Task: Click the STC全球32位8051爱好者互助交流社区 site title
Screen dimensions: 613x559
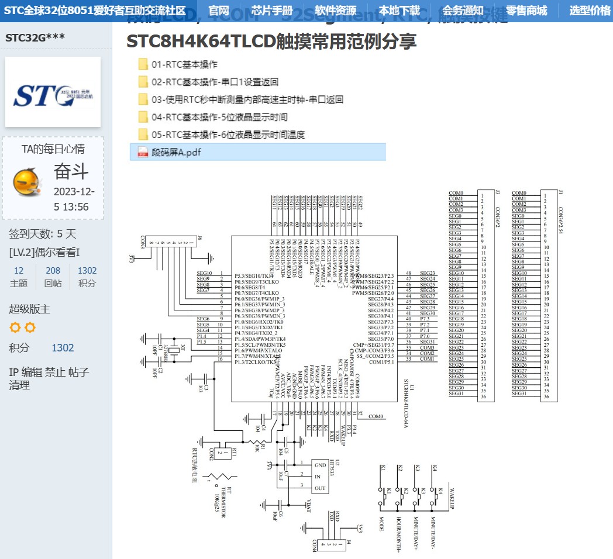Action: point(95,11)
